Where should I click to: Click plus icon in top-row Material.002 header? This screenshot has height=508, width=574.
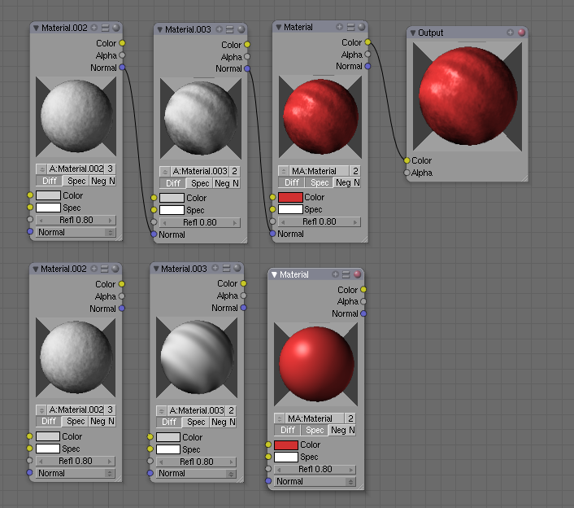tap(94, 28)
